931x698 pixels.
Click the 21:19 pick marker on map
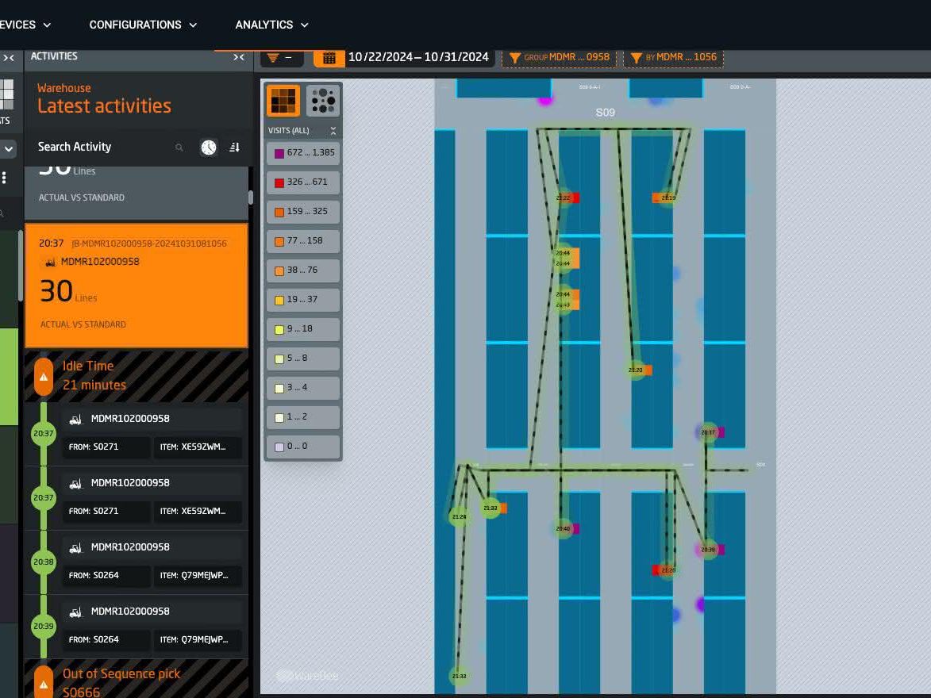[668, 198]
